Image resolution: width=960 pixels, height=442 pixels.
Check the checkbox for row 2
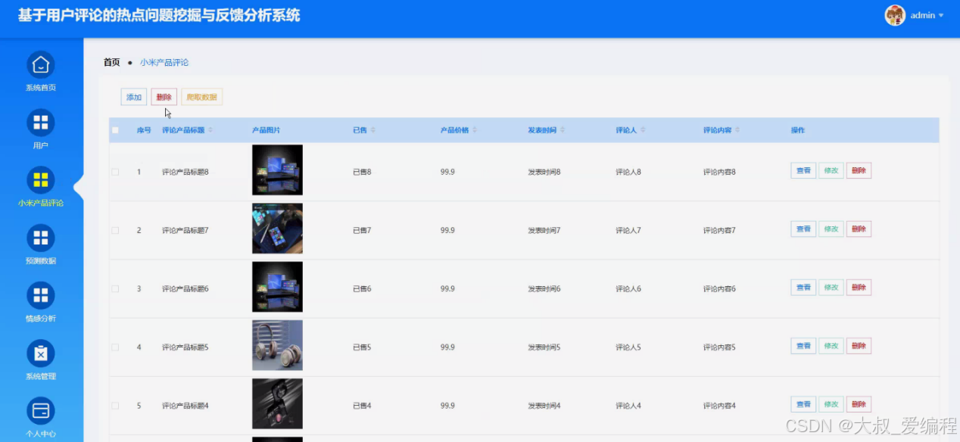point(115,230)
